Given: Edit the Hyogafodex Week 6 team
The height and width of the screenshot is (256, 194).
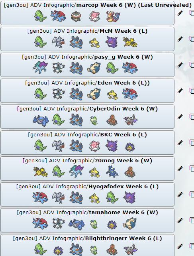Looking at the screenshot, I should coord(180,195).
